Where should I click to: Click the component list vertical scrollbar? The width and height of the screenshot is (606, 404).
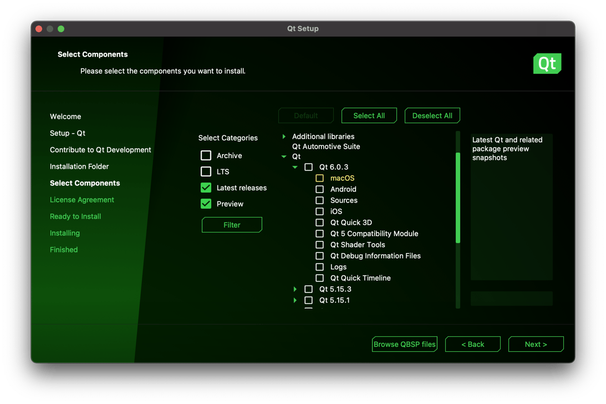[x=458, y=198]
